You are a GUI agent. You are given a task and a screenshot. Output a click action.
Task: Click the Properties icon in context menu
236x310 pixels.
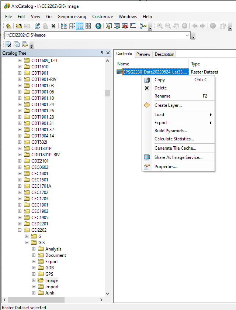147,167
